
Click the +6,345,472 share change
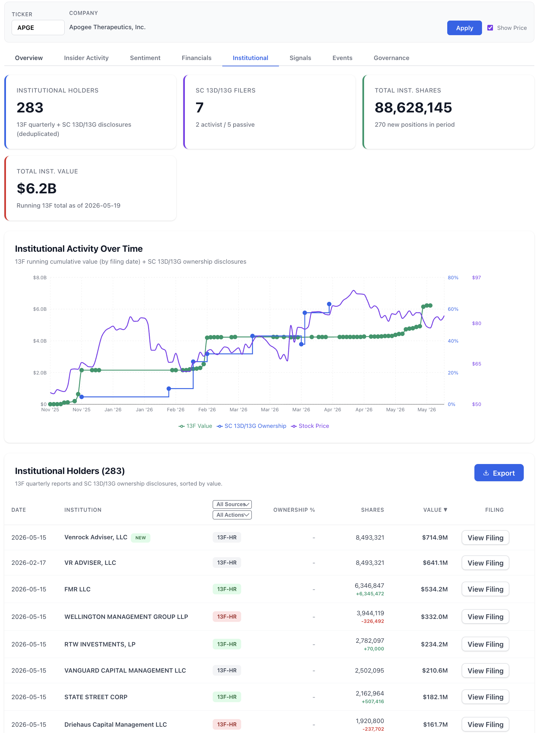point(370,594)
